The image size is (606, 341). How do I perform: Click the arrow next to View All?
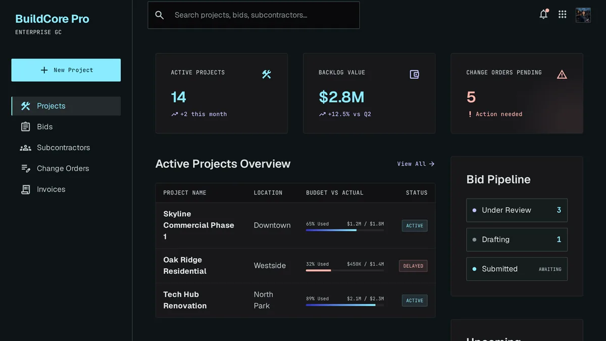point(432,164)
